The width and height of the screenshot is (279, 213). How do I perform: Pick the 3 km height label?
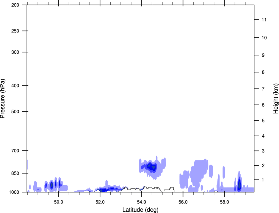[x=263, y=151]
